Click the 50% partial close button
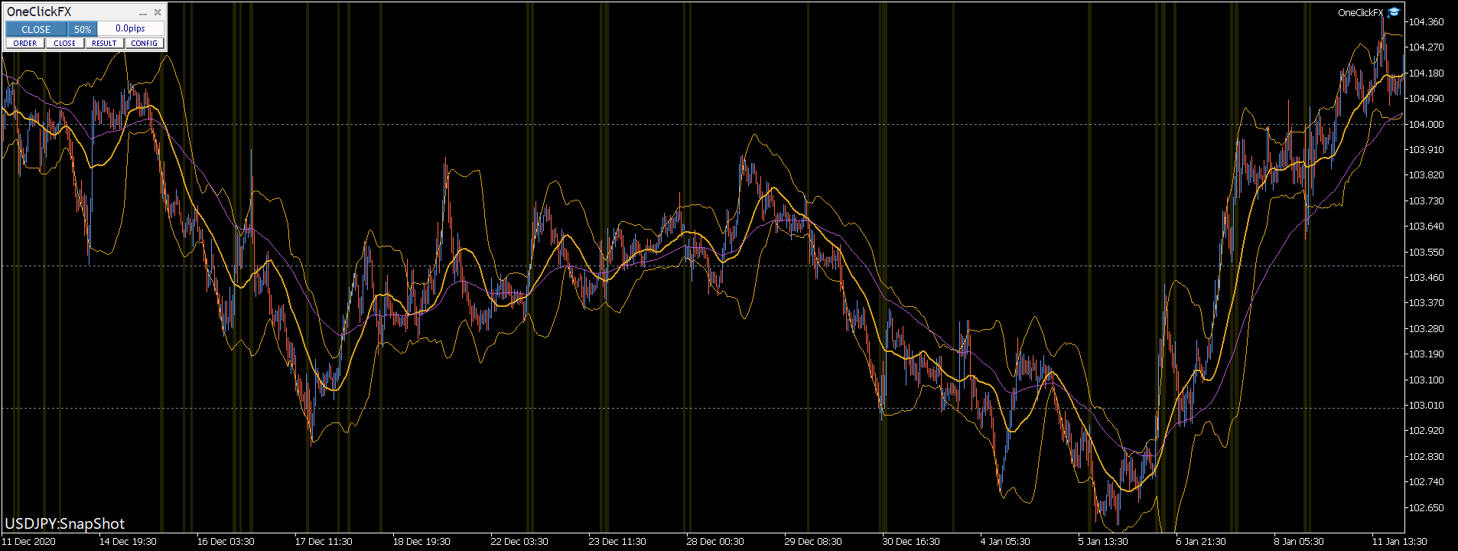Screen dimensions: 1458x551 pos(83,29)
